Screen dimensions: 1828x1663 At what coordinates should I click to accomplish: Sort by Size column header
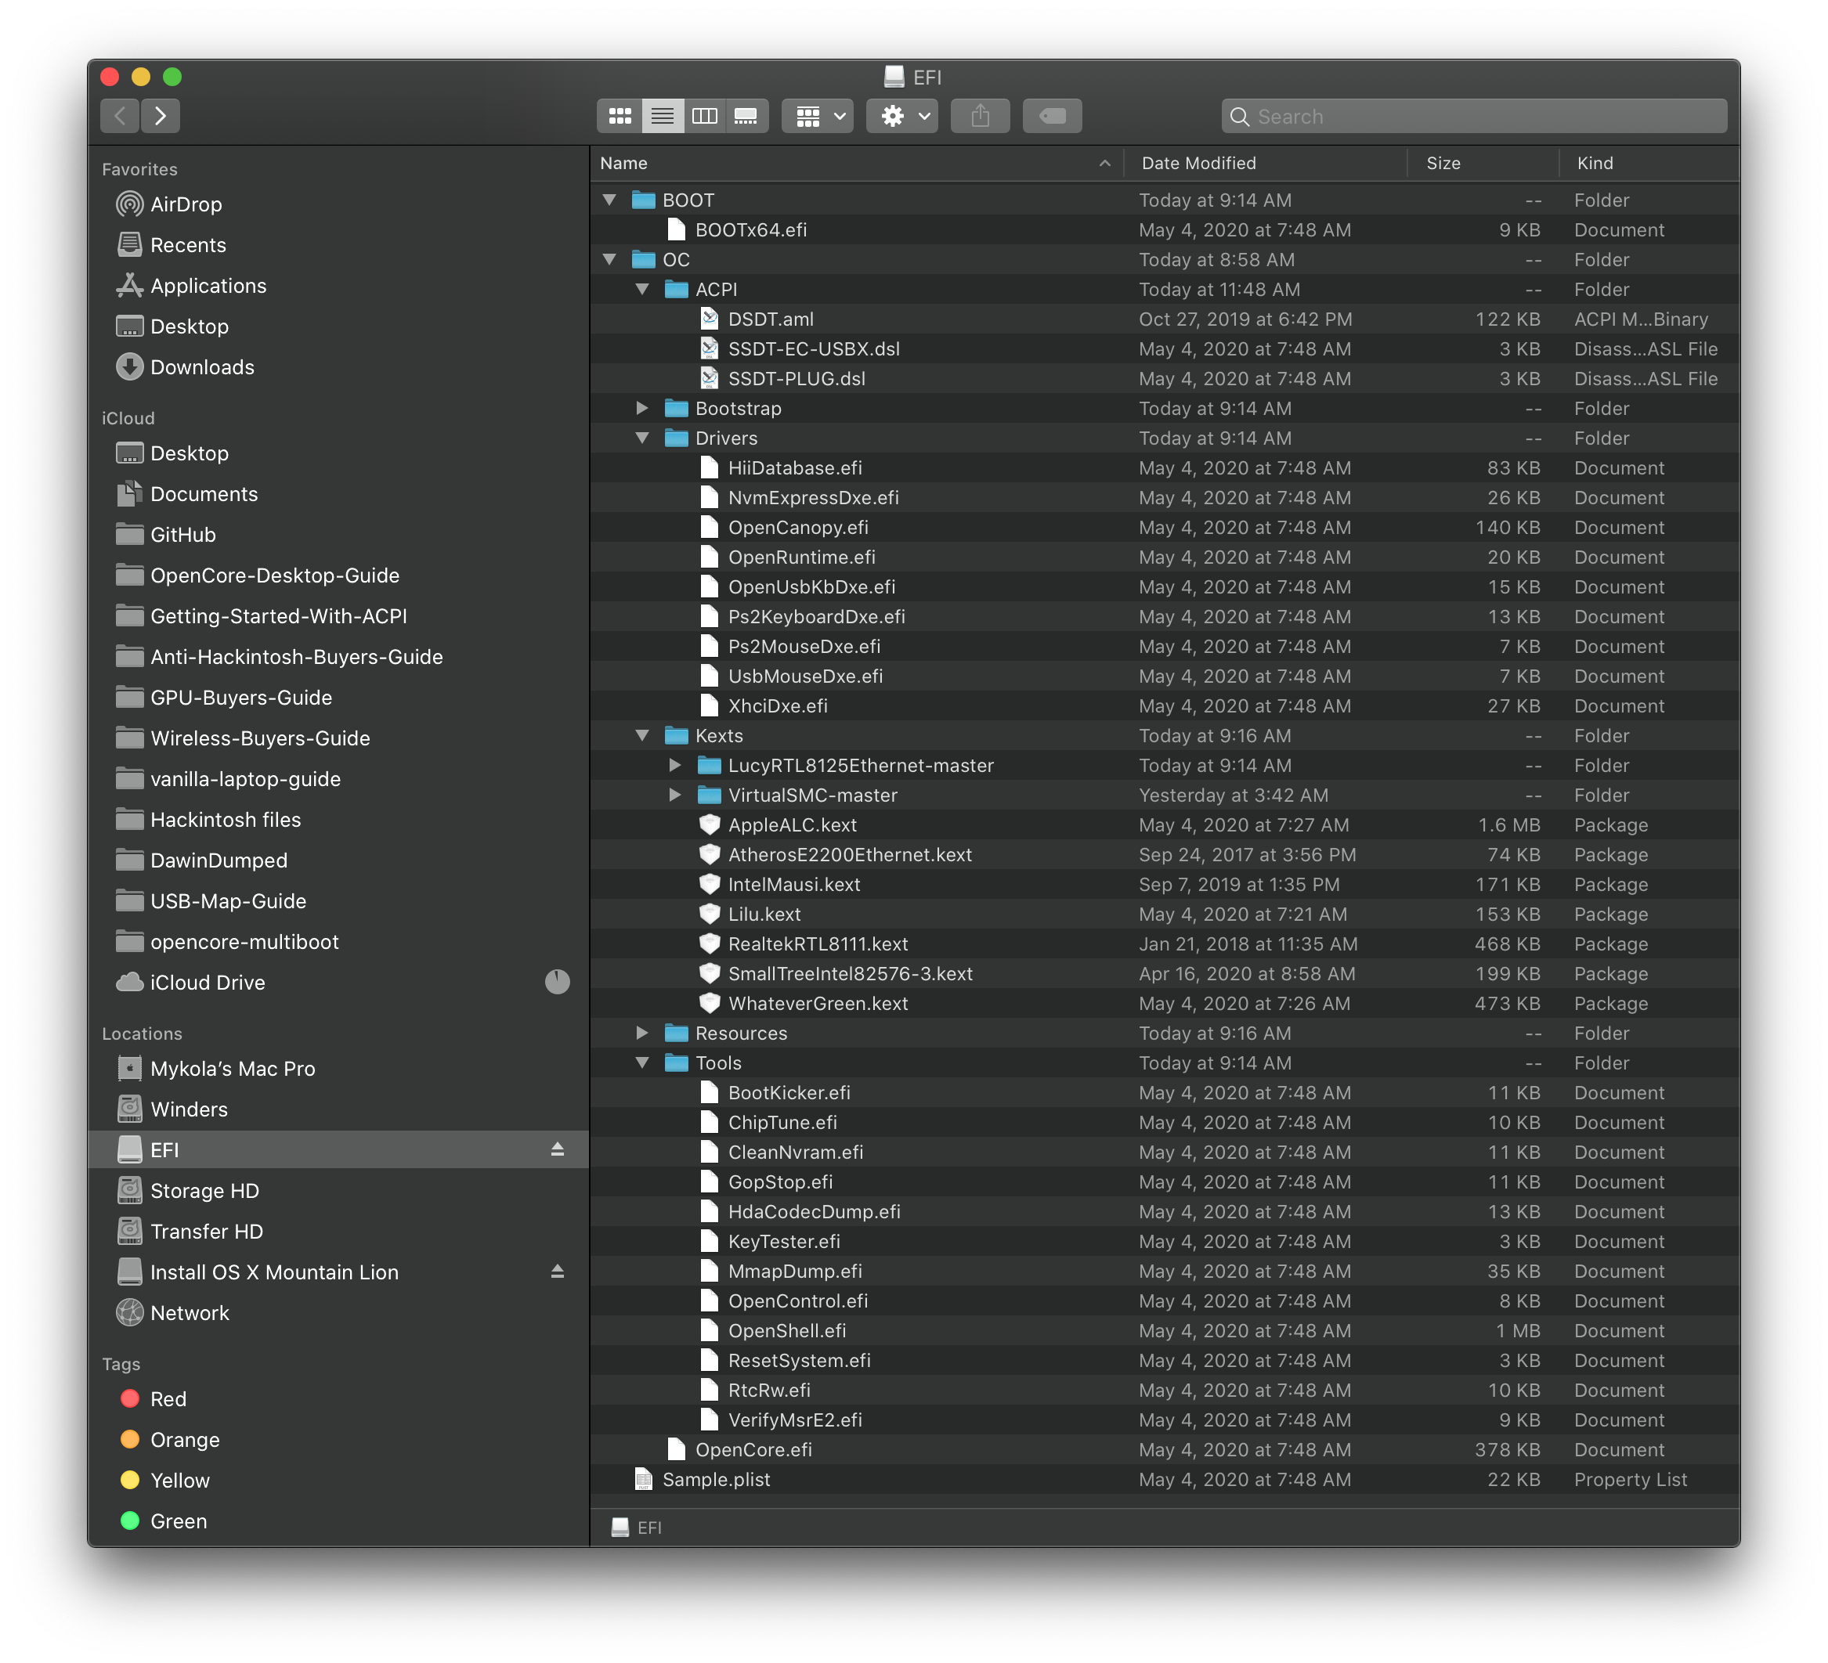pos(1443,163)
